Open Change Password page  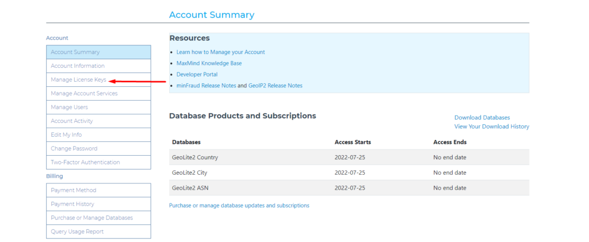click(98, 148)
